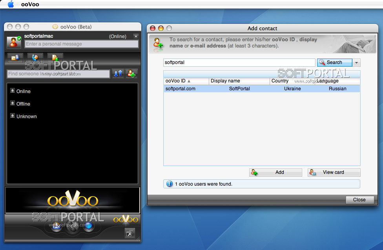
Task: Click the personal message field
Action: pos(82,44)
